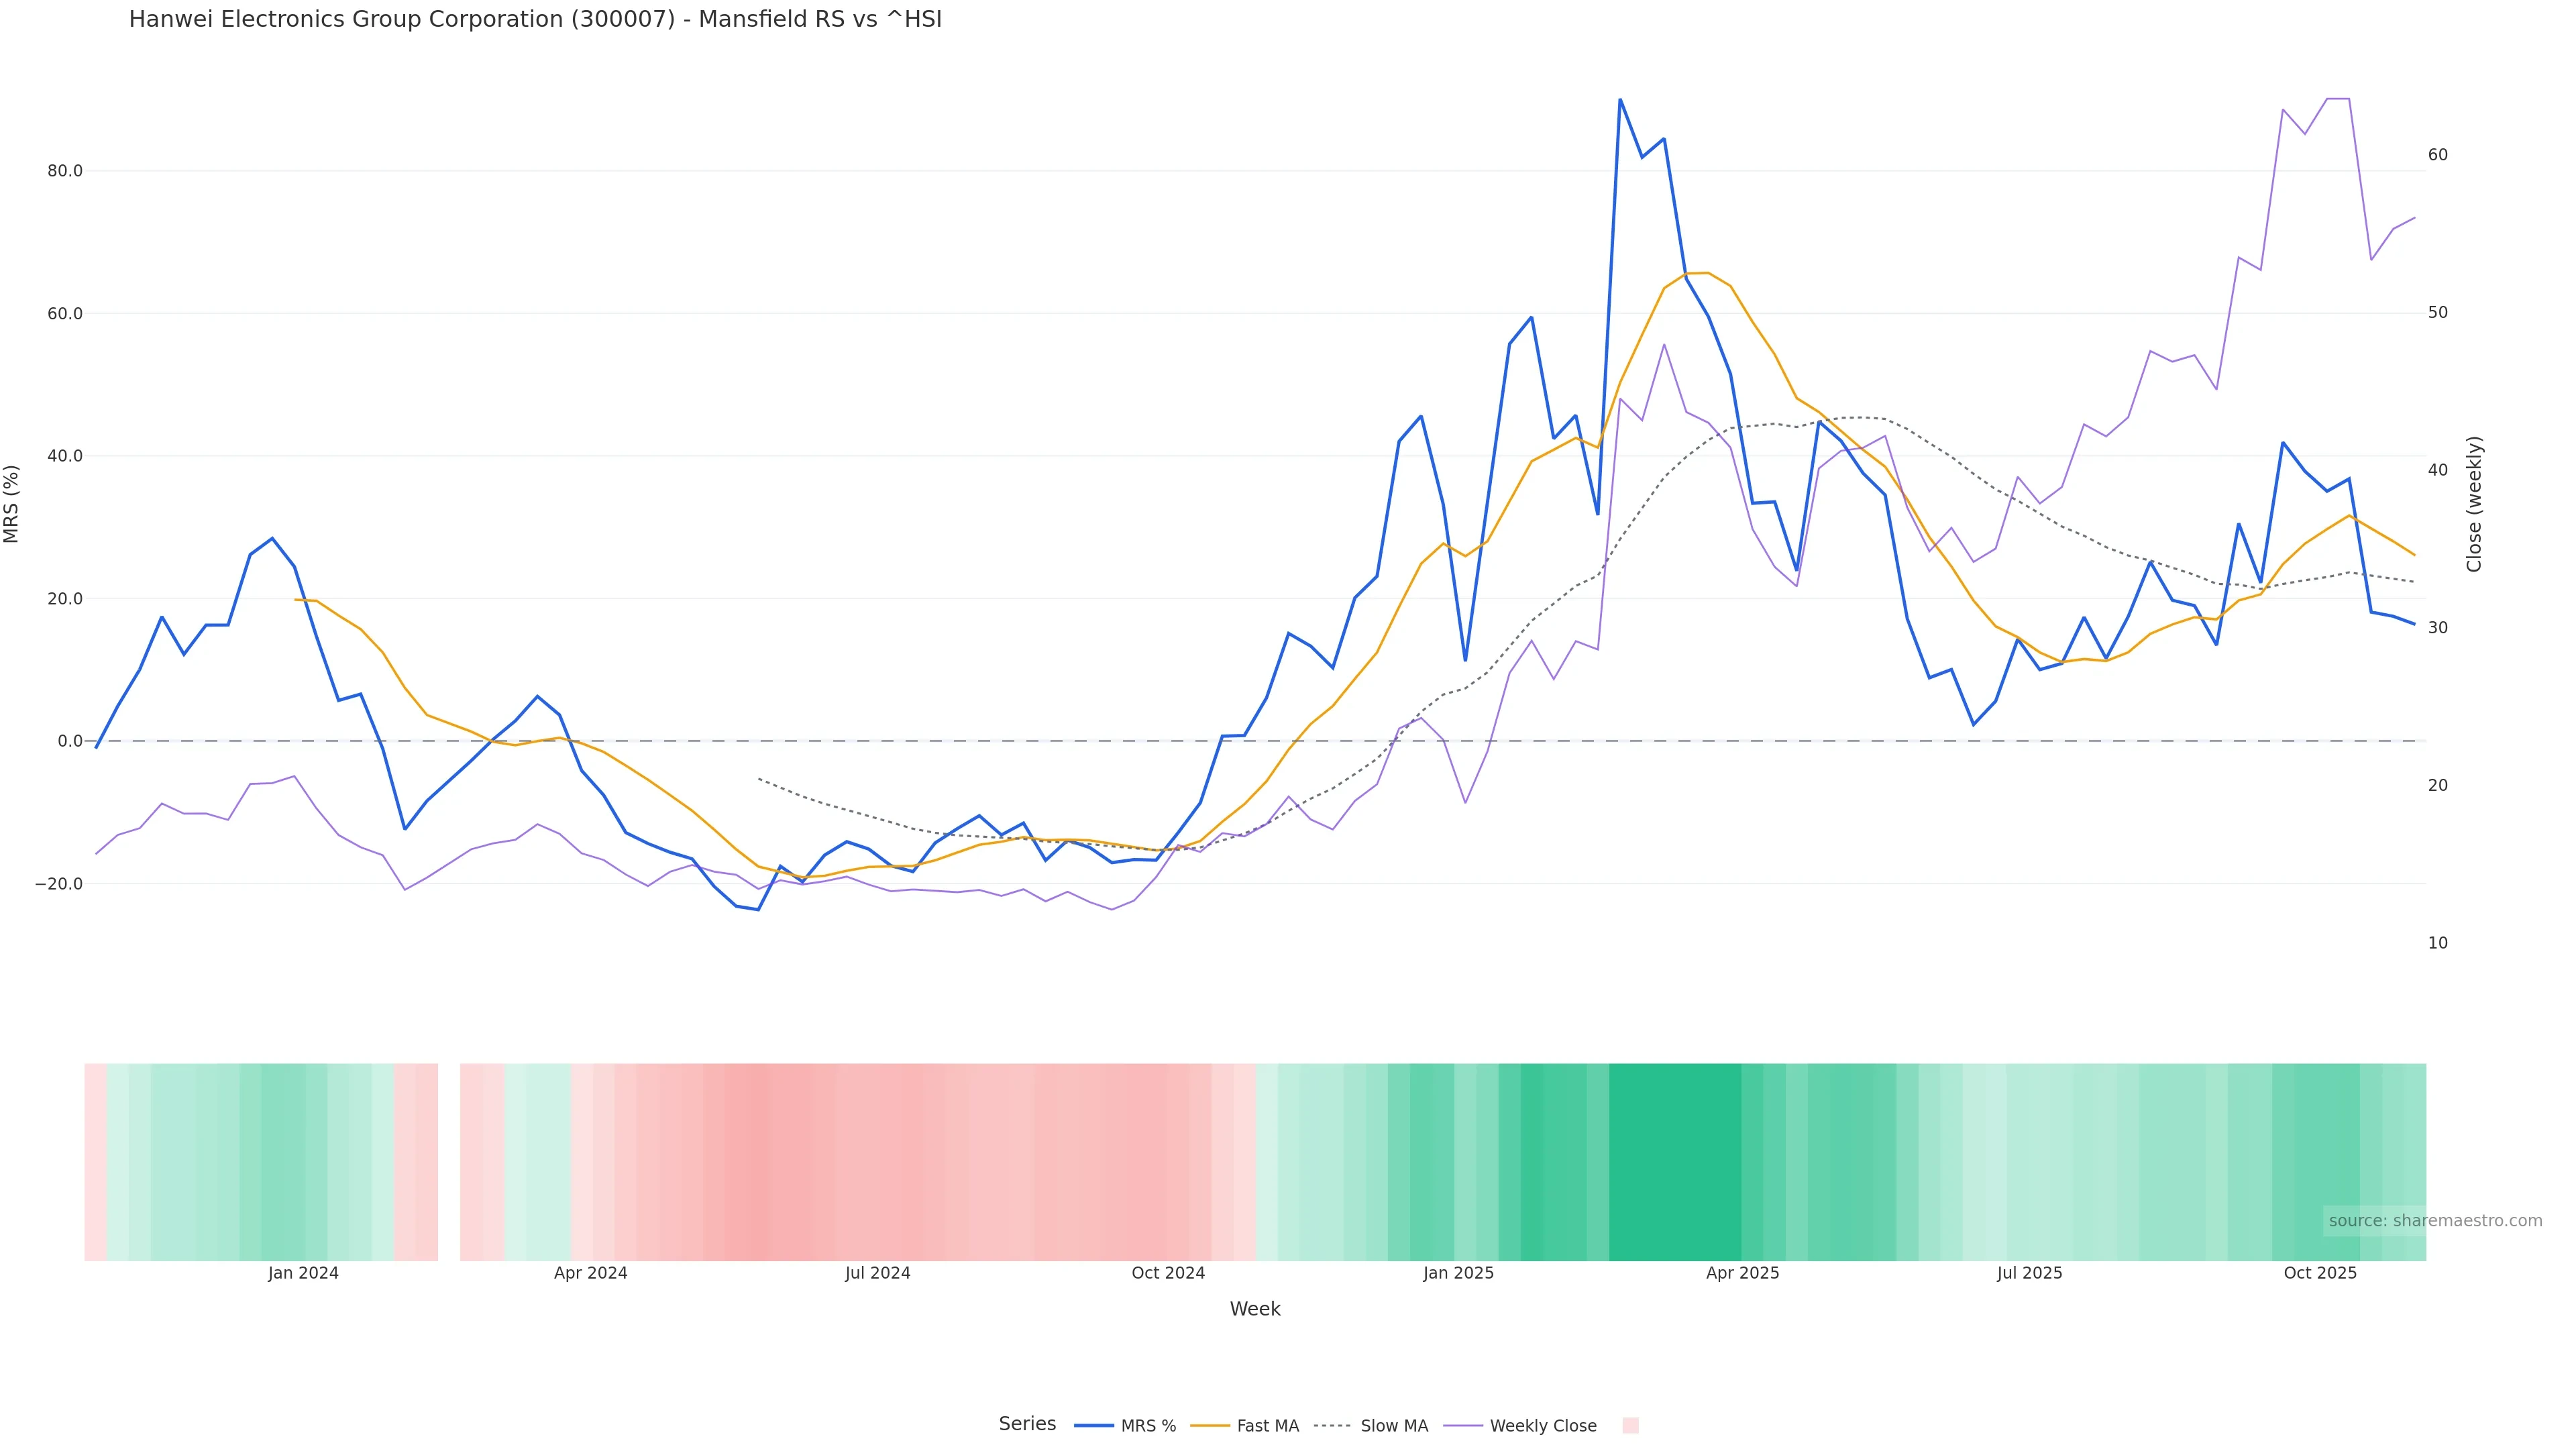
Task: Click the Jan 2025 x-axis tick label
Action: [x=1458, y=1274]
